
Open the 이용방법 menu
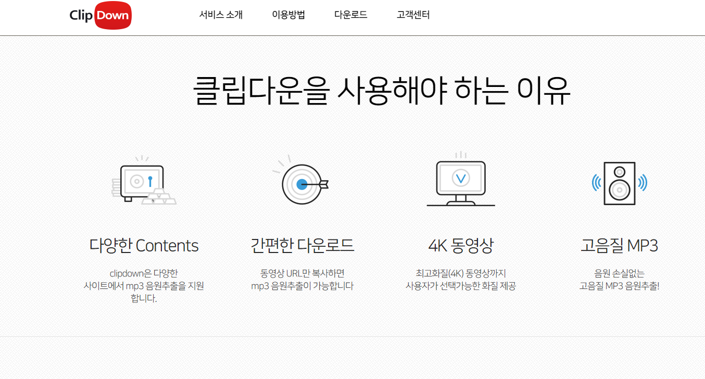point(288,15)
